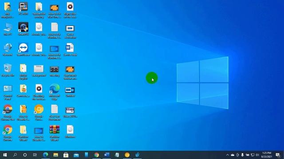This screenshot has height=159, width=284.
Task: Select the British English folder icon
Action: click(x=23, y=72)
